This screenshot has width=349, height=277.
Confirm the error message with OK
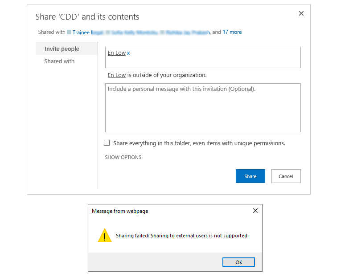coord(238,262)
